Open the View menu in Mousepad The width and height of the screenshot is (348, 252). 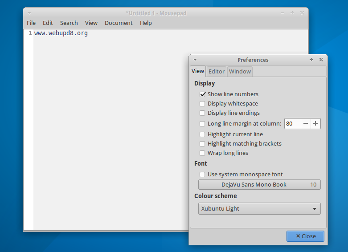click(91, 23)
